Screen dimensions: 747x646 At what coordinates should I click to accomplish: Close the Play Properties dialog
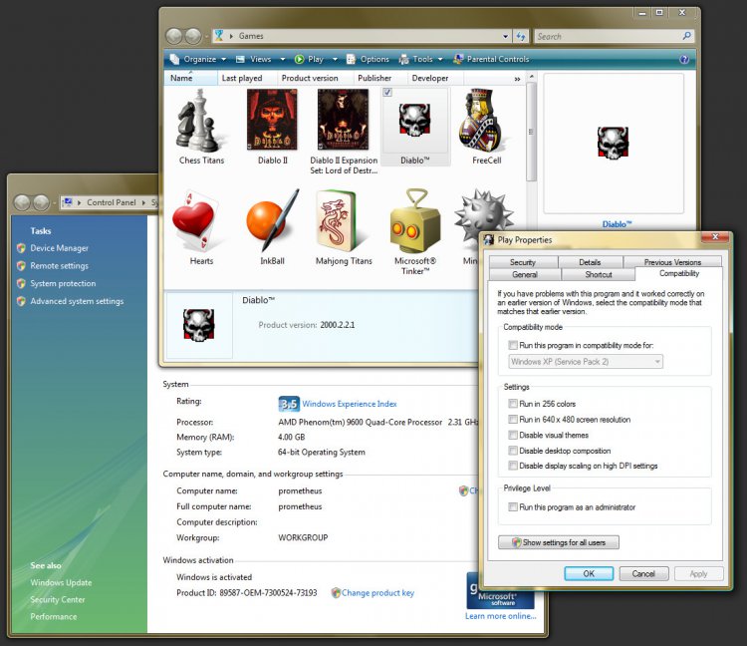[715, 237]
